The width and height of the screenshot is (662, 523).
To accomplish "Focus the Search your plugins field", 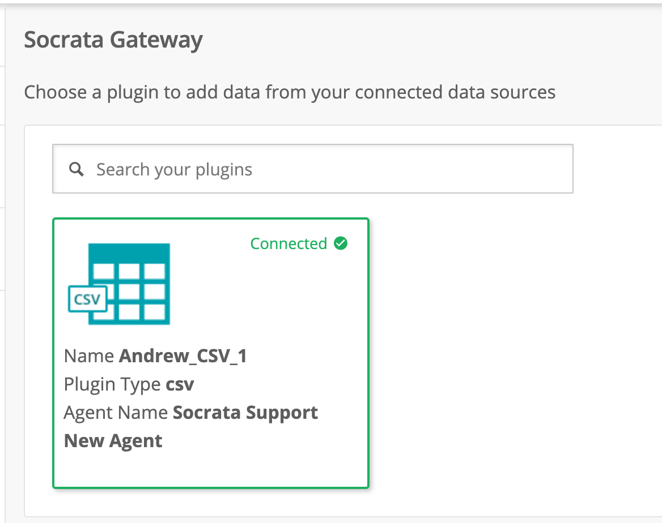I will 313,169.
